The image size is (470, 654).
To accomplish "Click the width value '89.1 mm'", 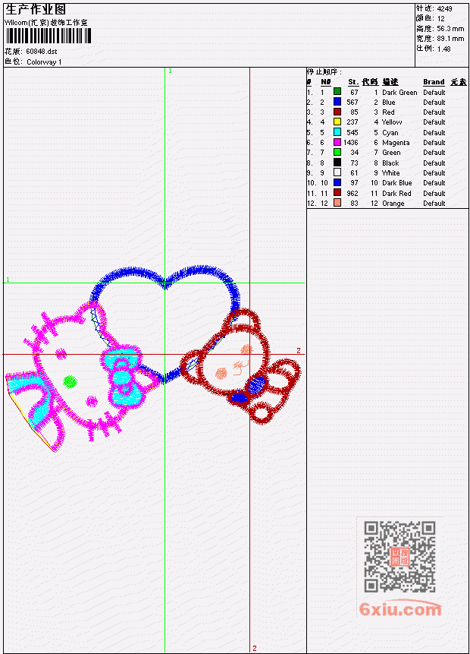I will 450,39.
